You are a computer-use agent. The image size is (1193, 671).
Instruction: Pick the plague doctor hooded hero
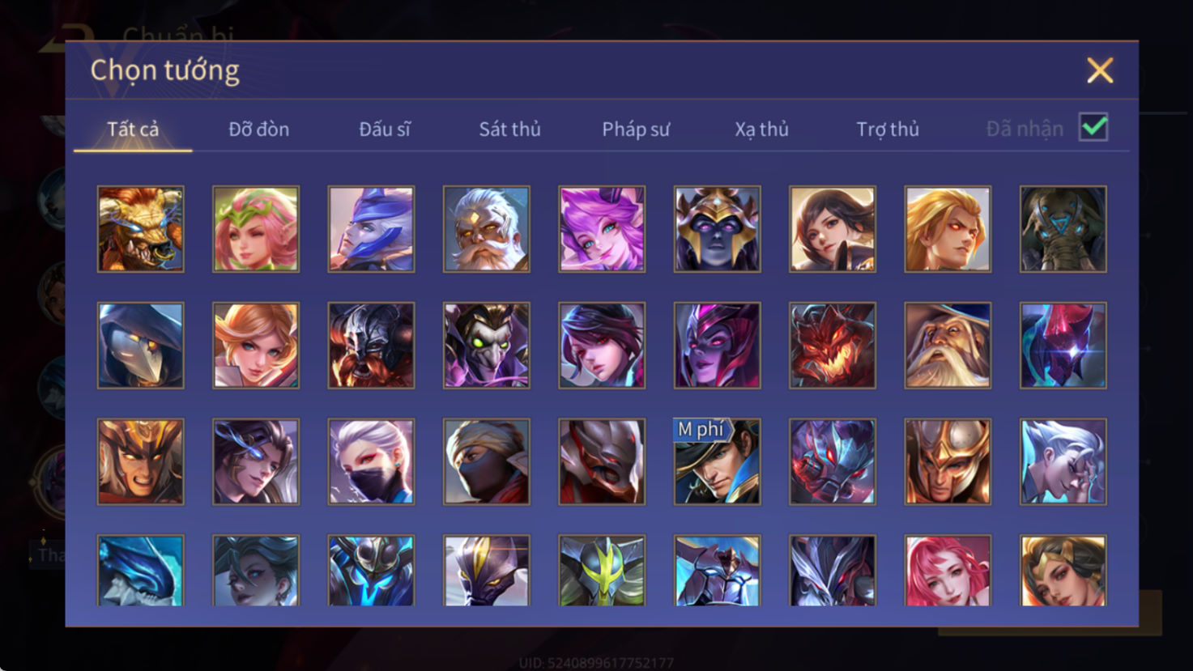141,346
